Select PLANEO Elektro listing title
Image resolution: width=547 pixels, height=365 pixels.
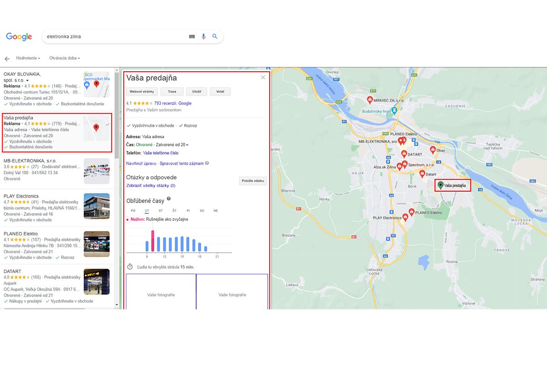click(x=21, y=234)
